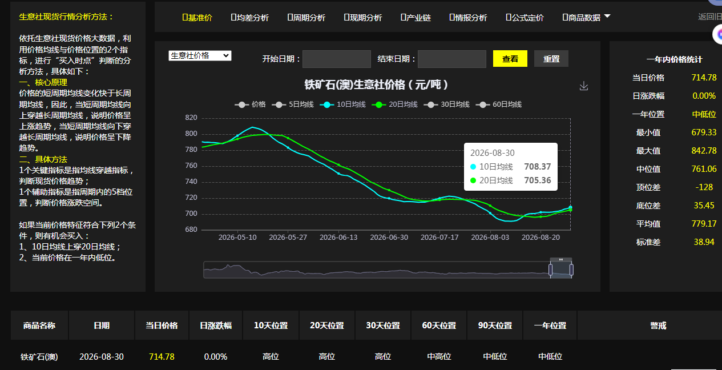Open the 基准价 tab
The image size is (722, 370).
click(x=197, y=18)
